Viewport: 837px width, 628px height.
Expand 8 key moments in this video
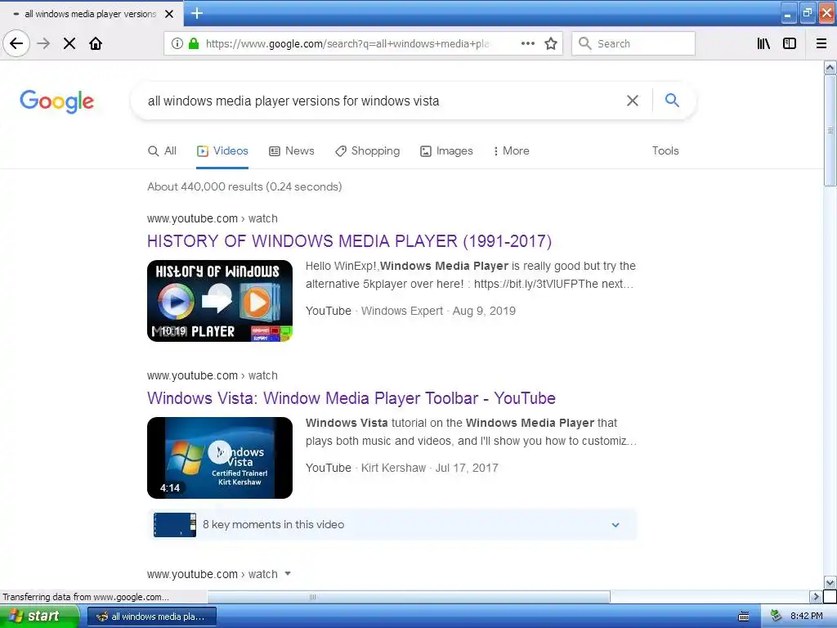[392, 524]
